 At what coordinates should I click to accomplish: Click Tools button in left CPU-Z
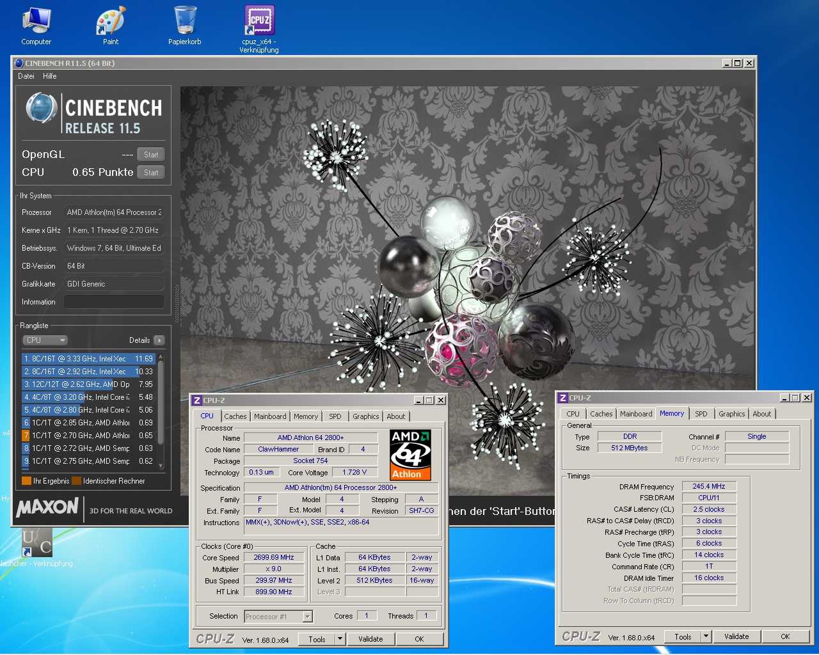(x=317, y=639)
